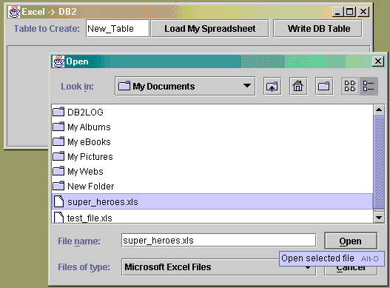Click file list scrollbar up arrow

pos(379,110)
